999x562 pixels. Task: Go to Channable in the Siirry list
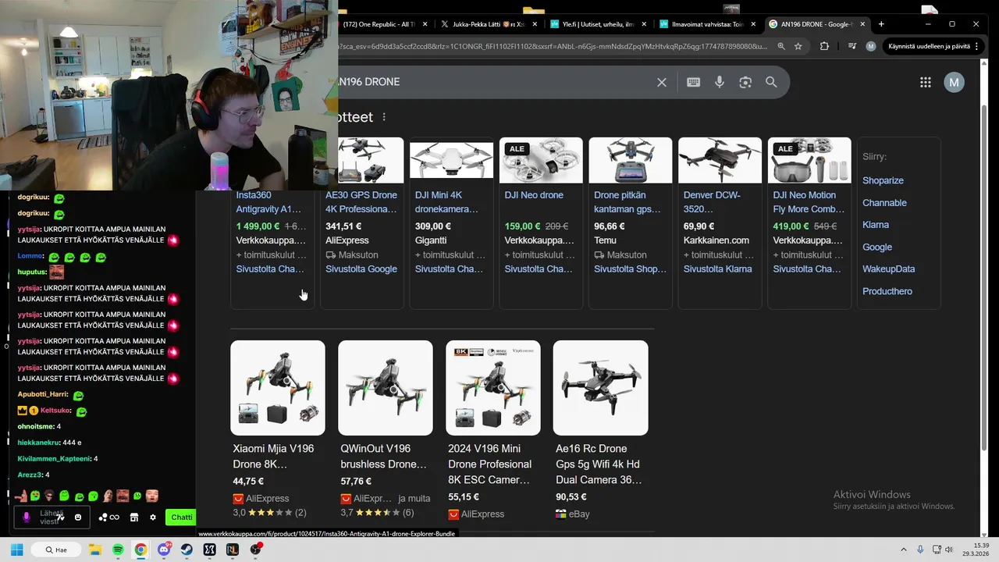tap(884, 202)
